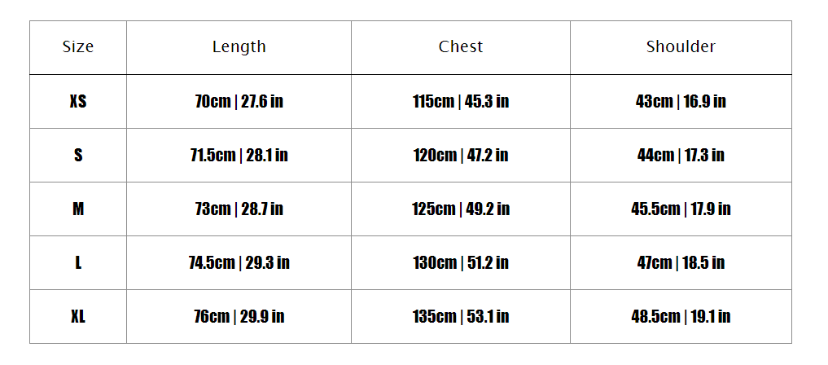Select the L size row label
Viewport: 828px width, 365px height.
click(x=78, y=263)
